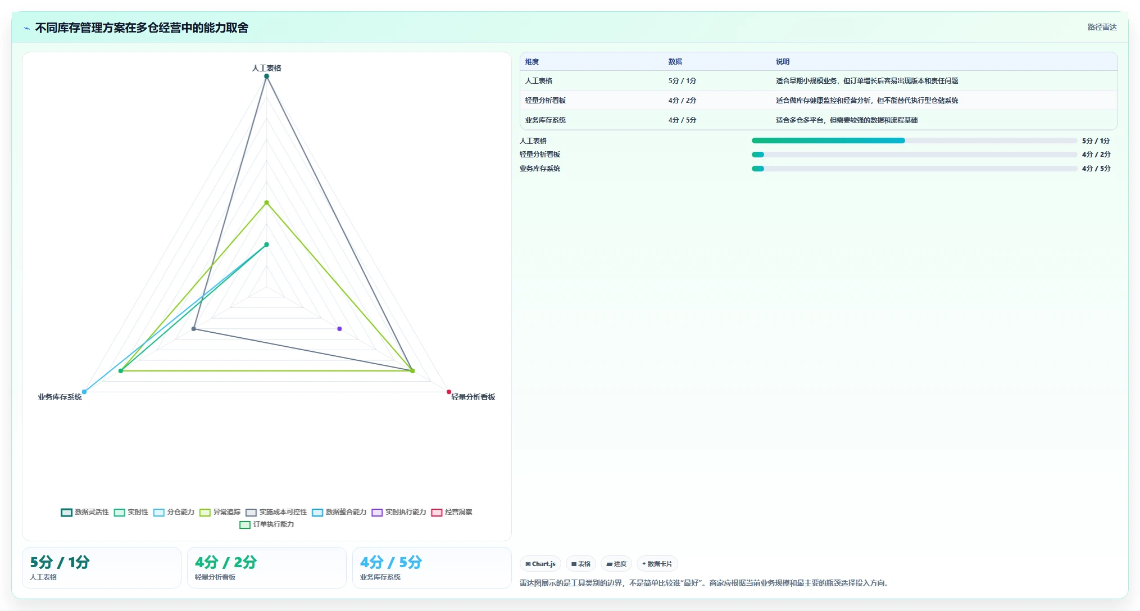Select the 轻量分析看板 cell in the table
The image size is (1140, 611).
click(x=546, y=101)
